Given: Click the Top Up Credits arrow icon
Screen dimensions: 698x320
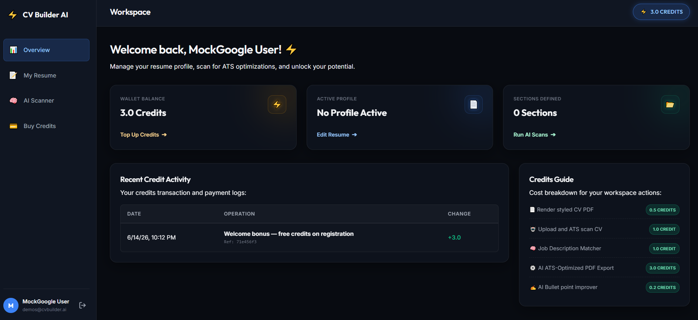Looking at the screenshot, I should tap(164, 135).
